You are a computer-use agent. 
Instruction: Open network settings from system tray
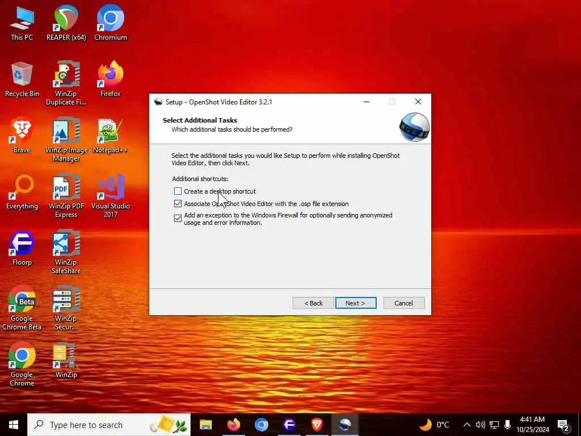[x=494, y=425]
